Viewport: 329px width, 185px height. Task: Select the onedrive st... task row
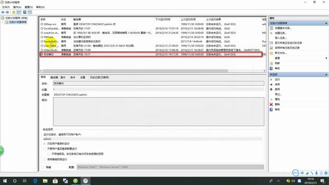(153, 33)
